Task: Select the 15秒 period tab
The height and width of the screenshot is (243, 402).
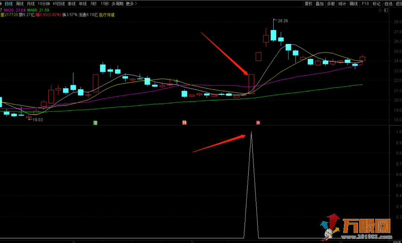Action: (105, 4)
